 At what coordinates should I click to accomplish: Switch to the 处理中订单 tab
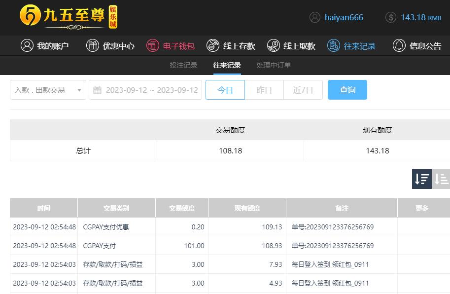274,65
